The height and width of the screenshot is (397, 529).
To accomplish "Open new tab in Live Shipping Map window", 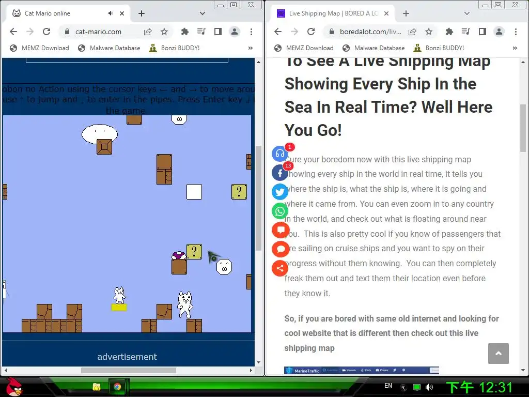I will tap(406, 13).
